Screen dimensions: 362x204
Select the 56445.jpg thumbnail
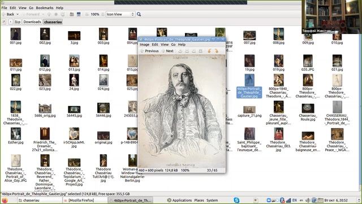point(74,109)
